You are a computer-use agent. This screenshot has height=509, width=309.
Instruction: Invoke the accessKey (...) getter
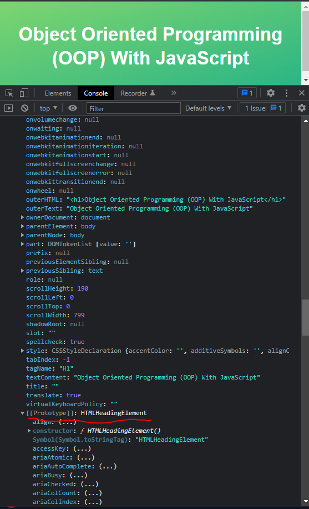tap(82, 448)
